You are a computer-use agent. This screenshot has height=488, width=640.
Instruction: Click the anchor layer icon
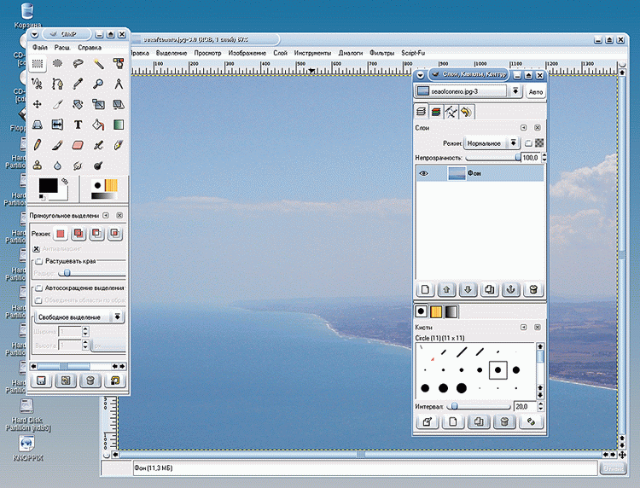pyautogui.click(x=511, y=290)
